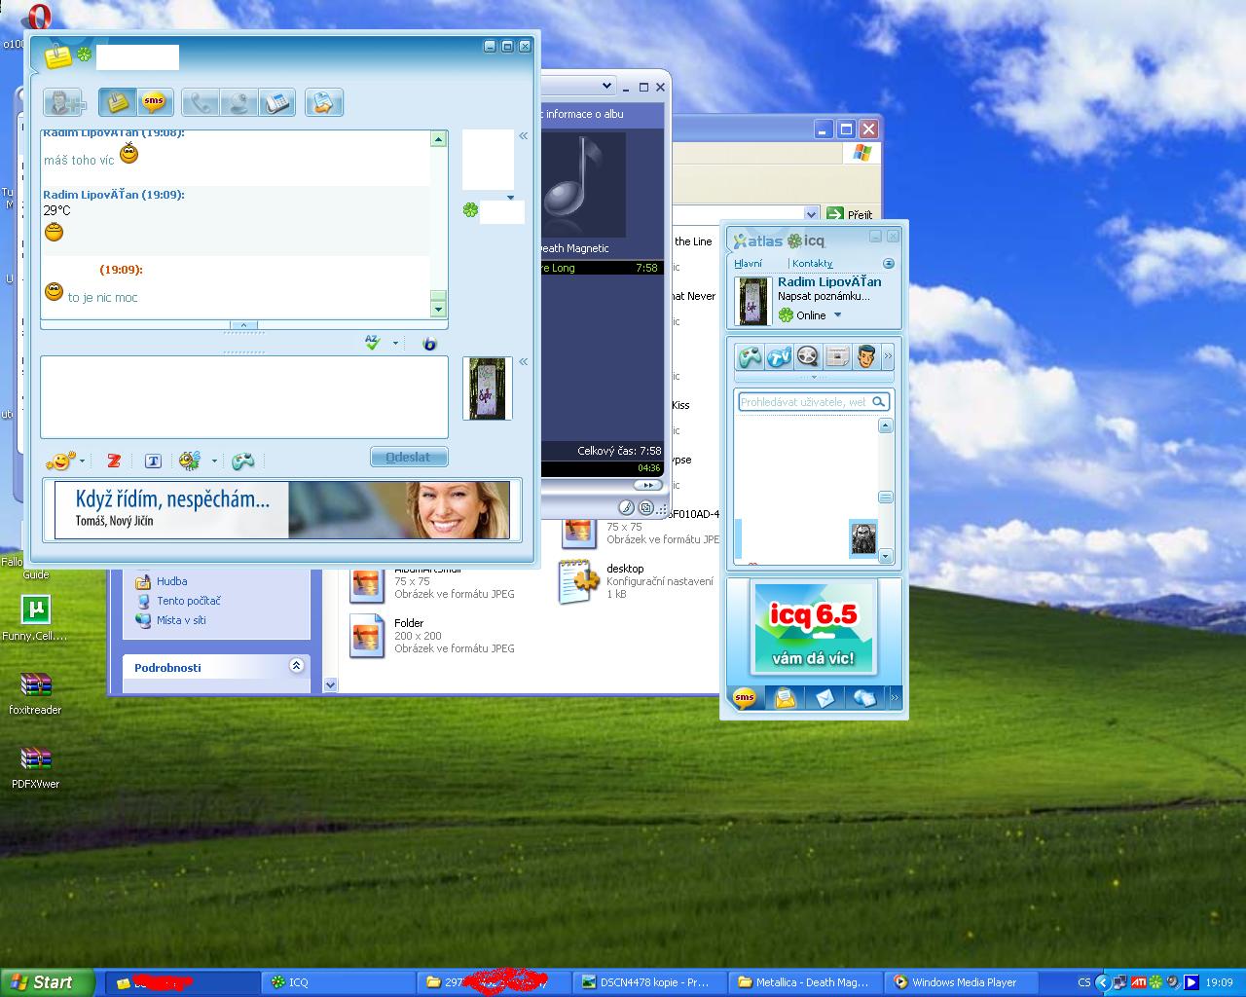Toggle the spell check AZ icon
The height and width of the screenshot is (997, 1246).
pos(372,343)
